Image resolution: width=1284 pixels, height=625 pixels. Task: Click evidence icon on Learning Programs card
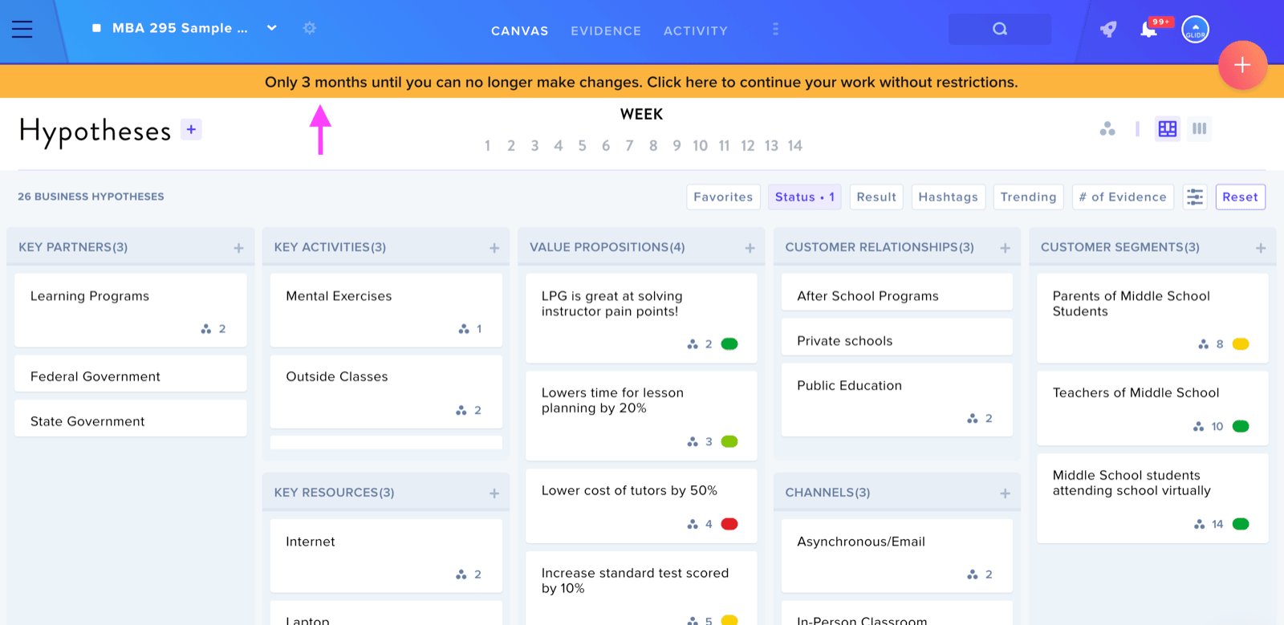click(206, 329)
